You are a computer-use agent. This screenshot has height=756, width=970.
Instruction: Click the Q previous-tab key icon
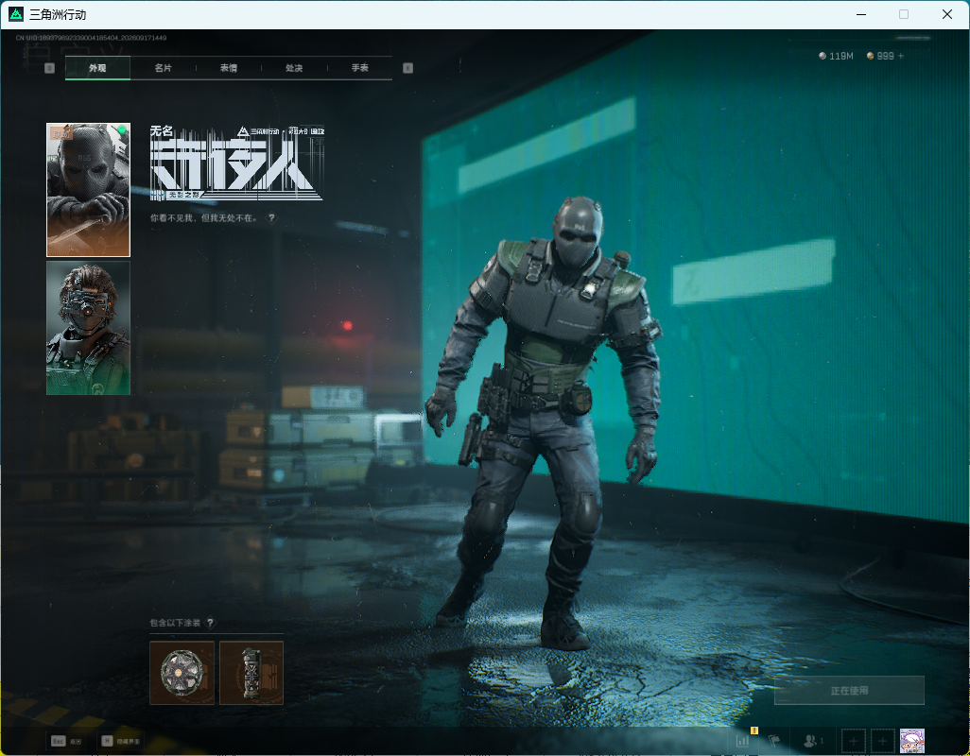[x=49, y=68]
